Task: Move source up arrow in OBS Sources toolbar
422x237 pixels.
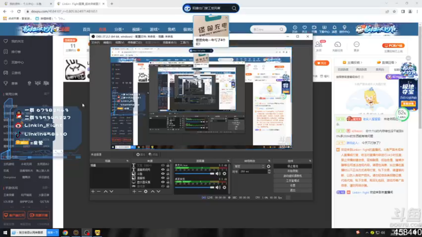Action: tap(152, 192)
